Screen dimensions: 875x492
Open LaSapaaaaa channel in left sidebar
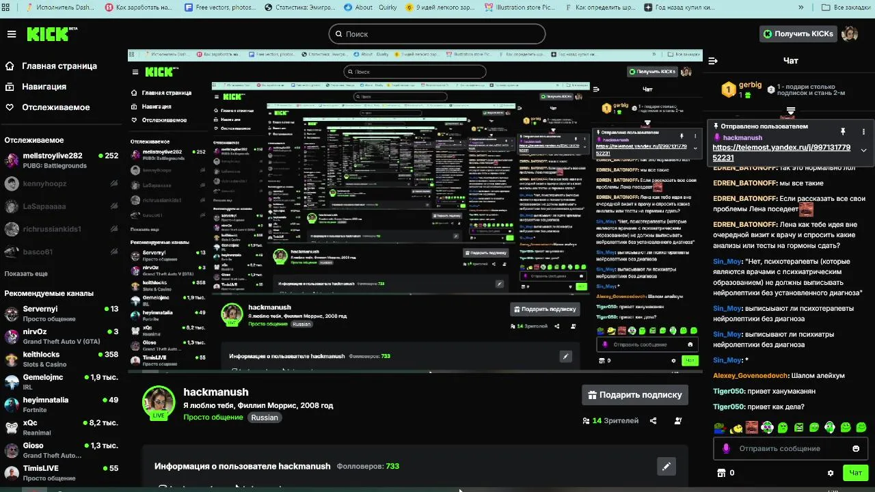62,206
